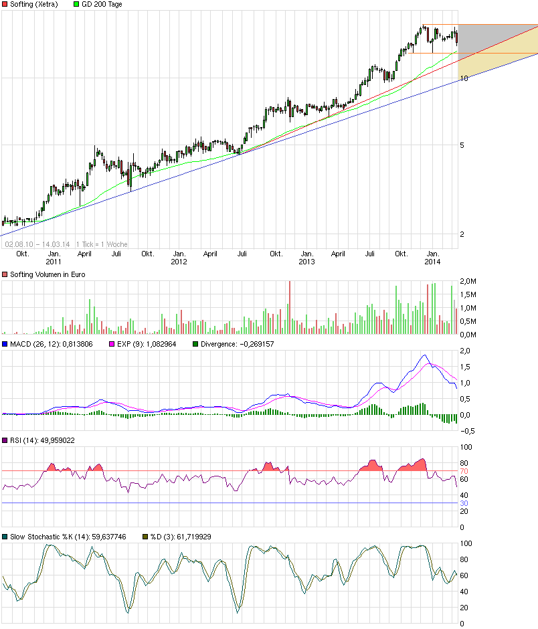Click the Softing Volumen legend swatch
Viewport: 538px width, 629px height.
(5, 275)
